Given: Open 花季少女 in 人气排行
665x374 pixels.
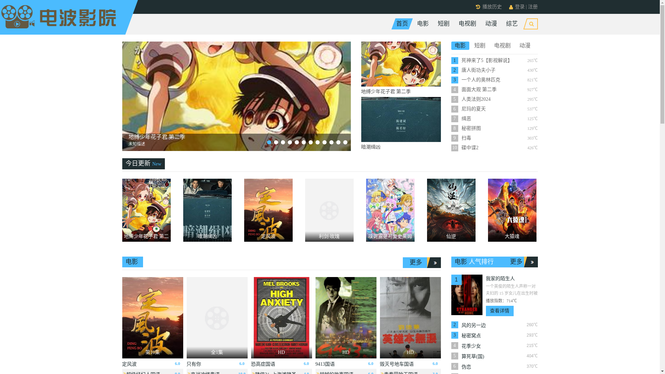Looking at the screenshot, I should [471, 346].
